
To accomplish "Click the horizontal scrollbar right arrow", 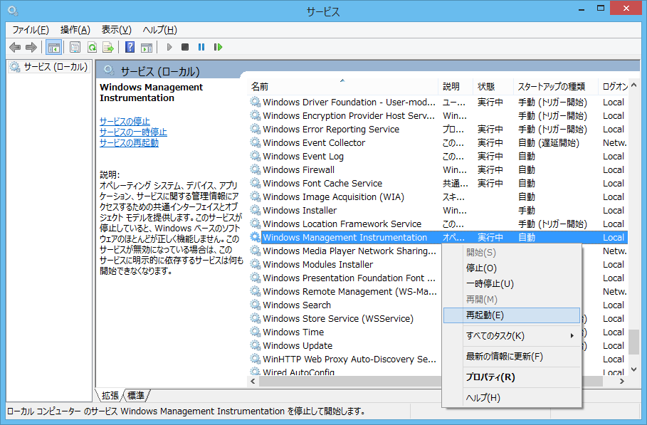I will [622, 382].
